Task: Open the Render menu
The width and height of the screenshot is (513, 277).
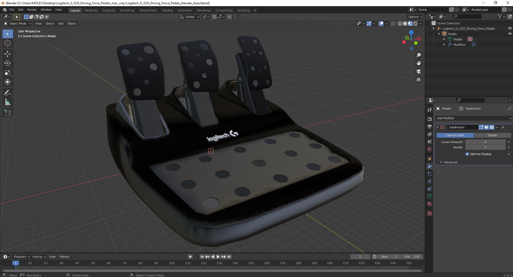Action: 32,10
